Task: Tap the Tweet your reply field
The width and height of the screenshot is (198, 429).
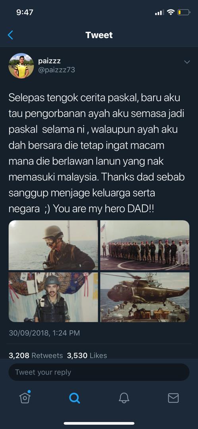Action: click(99, 372)
